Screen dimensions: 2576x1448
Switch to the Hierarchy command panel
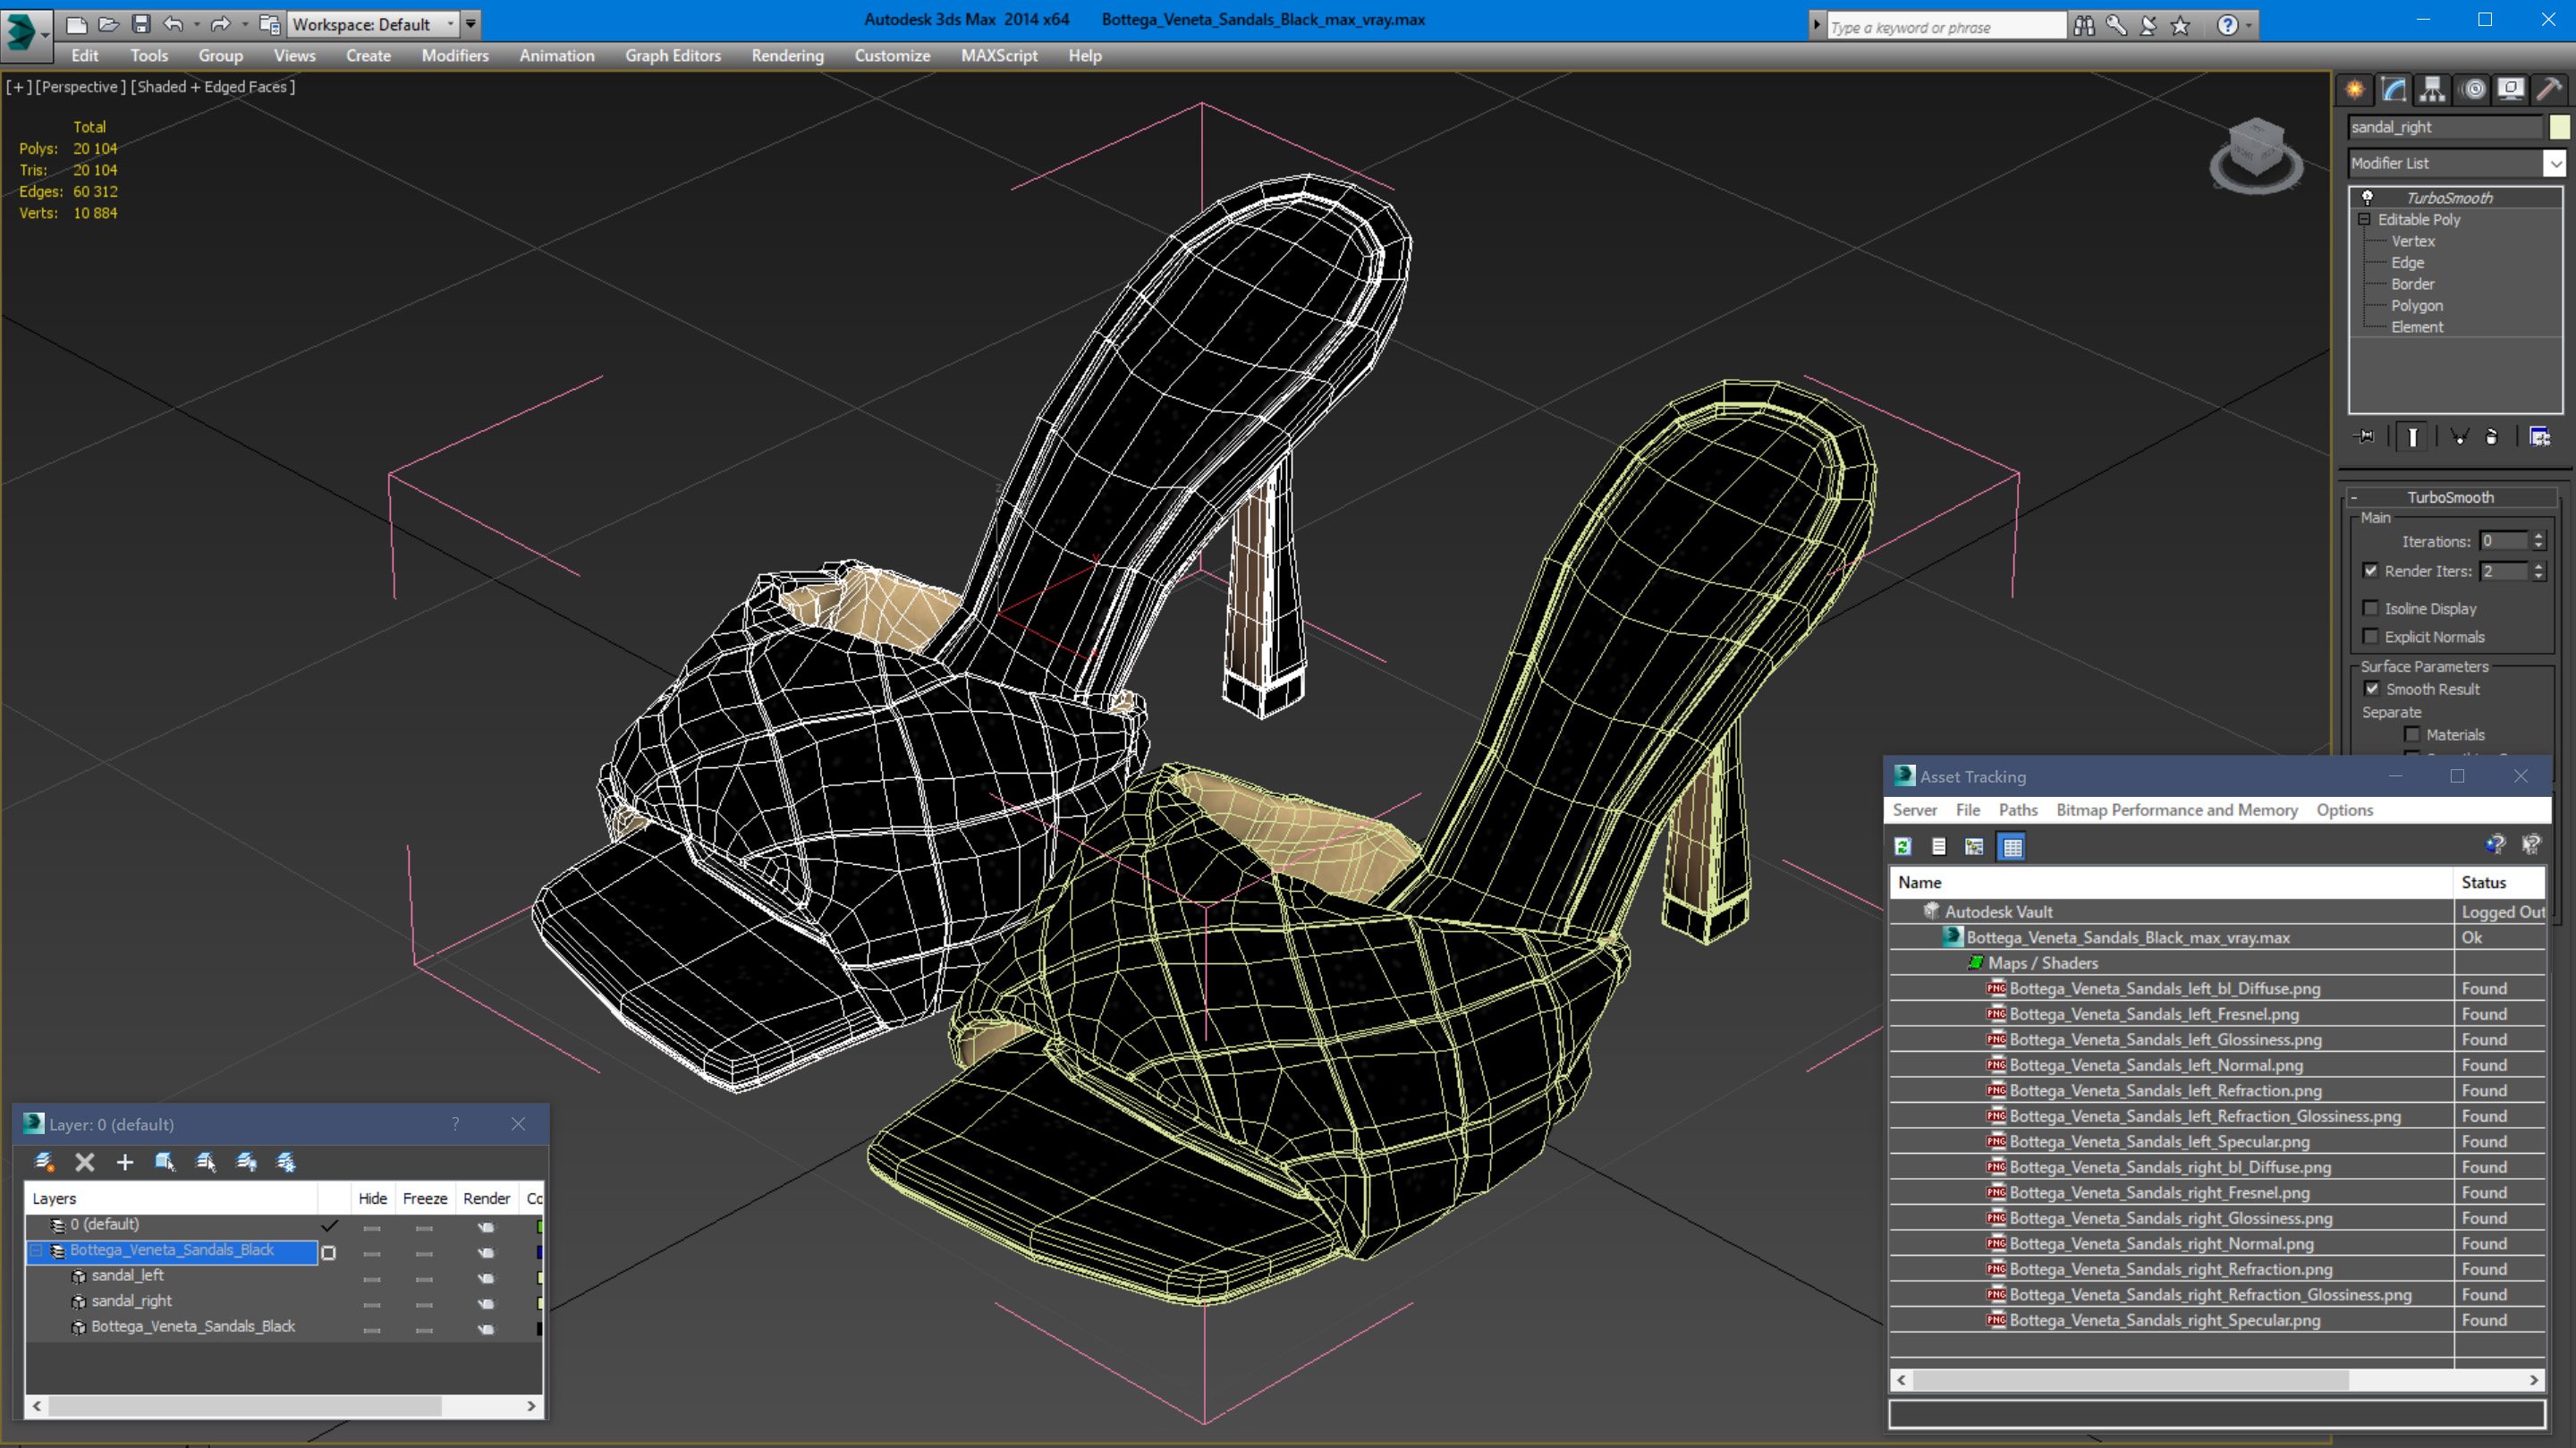tap(2432, 90)
